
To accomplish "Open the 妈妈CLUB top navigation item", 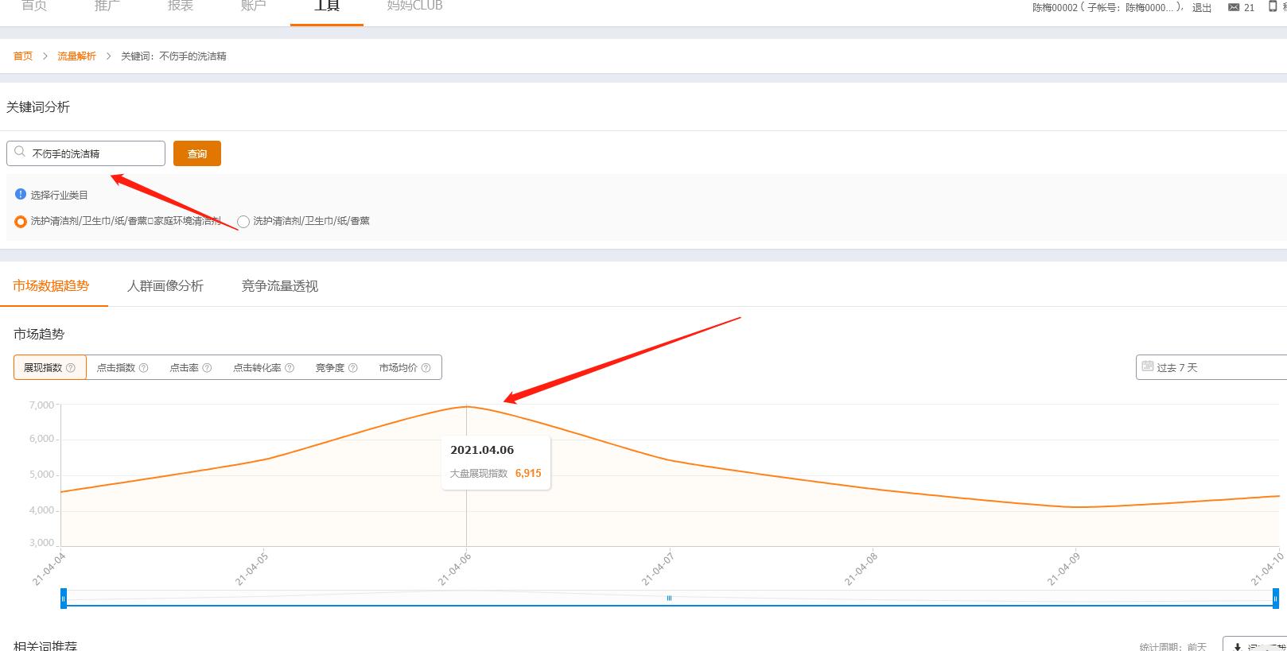I will tap(414, 6).
